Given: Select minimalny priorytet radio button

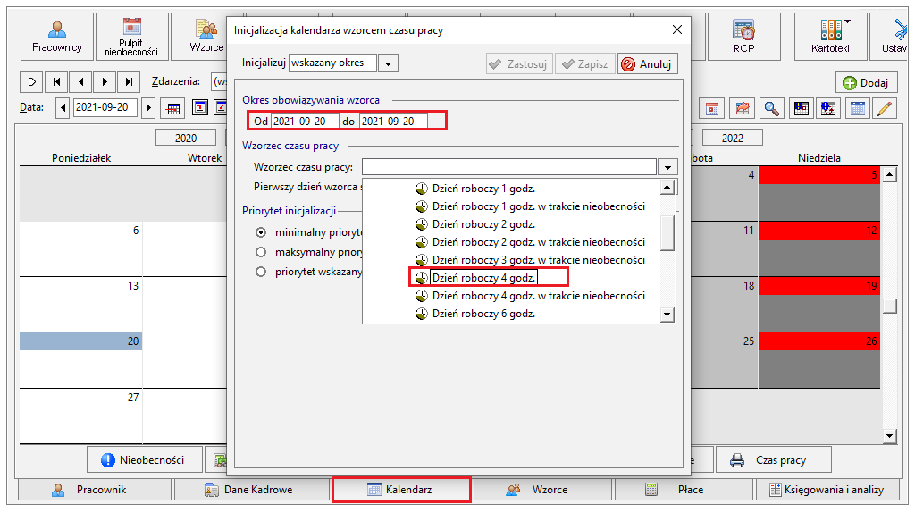Looking at the screenshot, I should click(261, 232).
